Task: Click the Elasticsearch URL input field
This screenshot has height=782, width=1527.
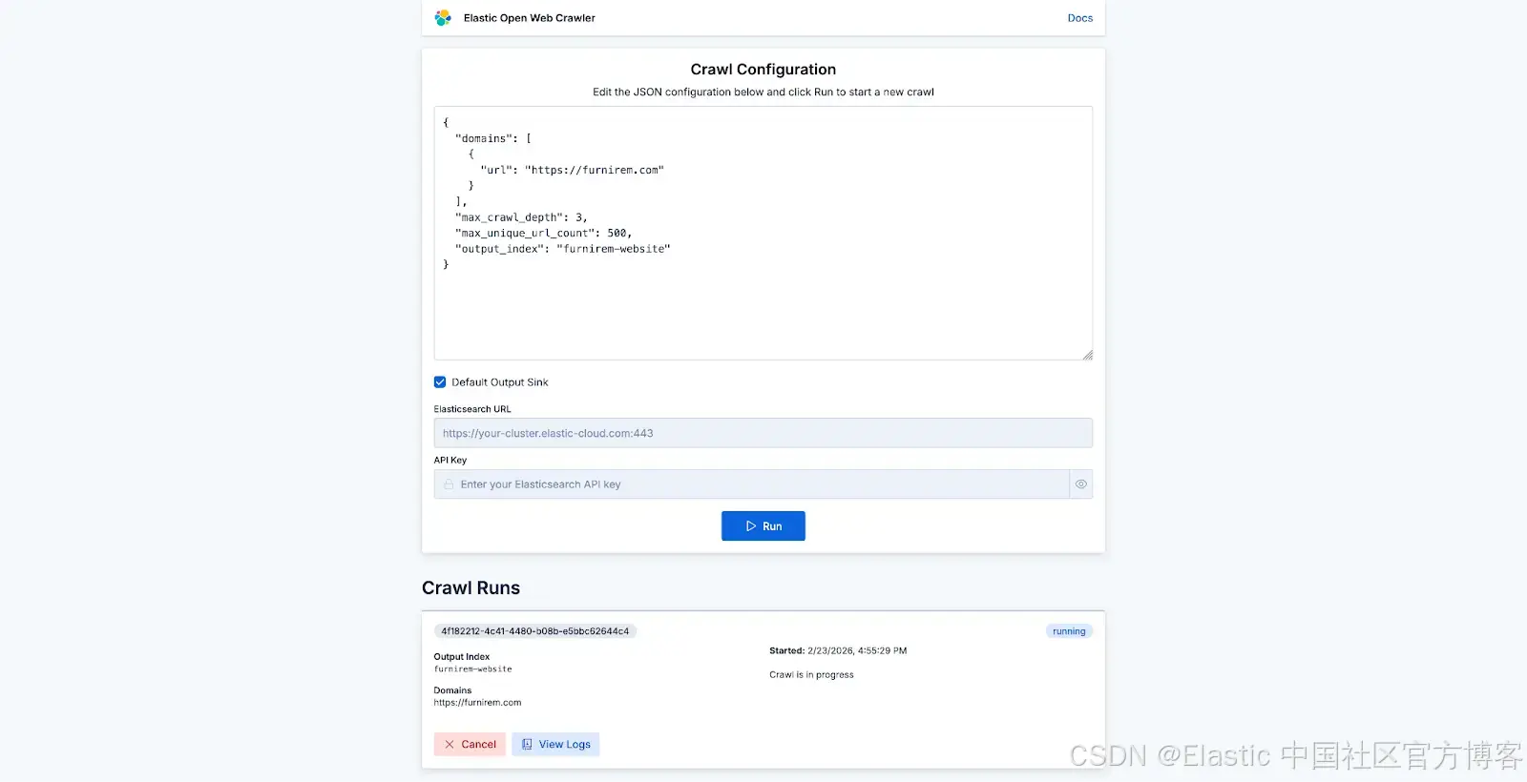Action: [763, 433]
